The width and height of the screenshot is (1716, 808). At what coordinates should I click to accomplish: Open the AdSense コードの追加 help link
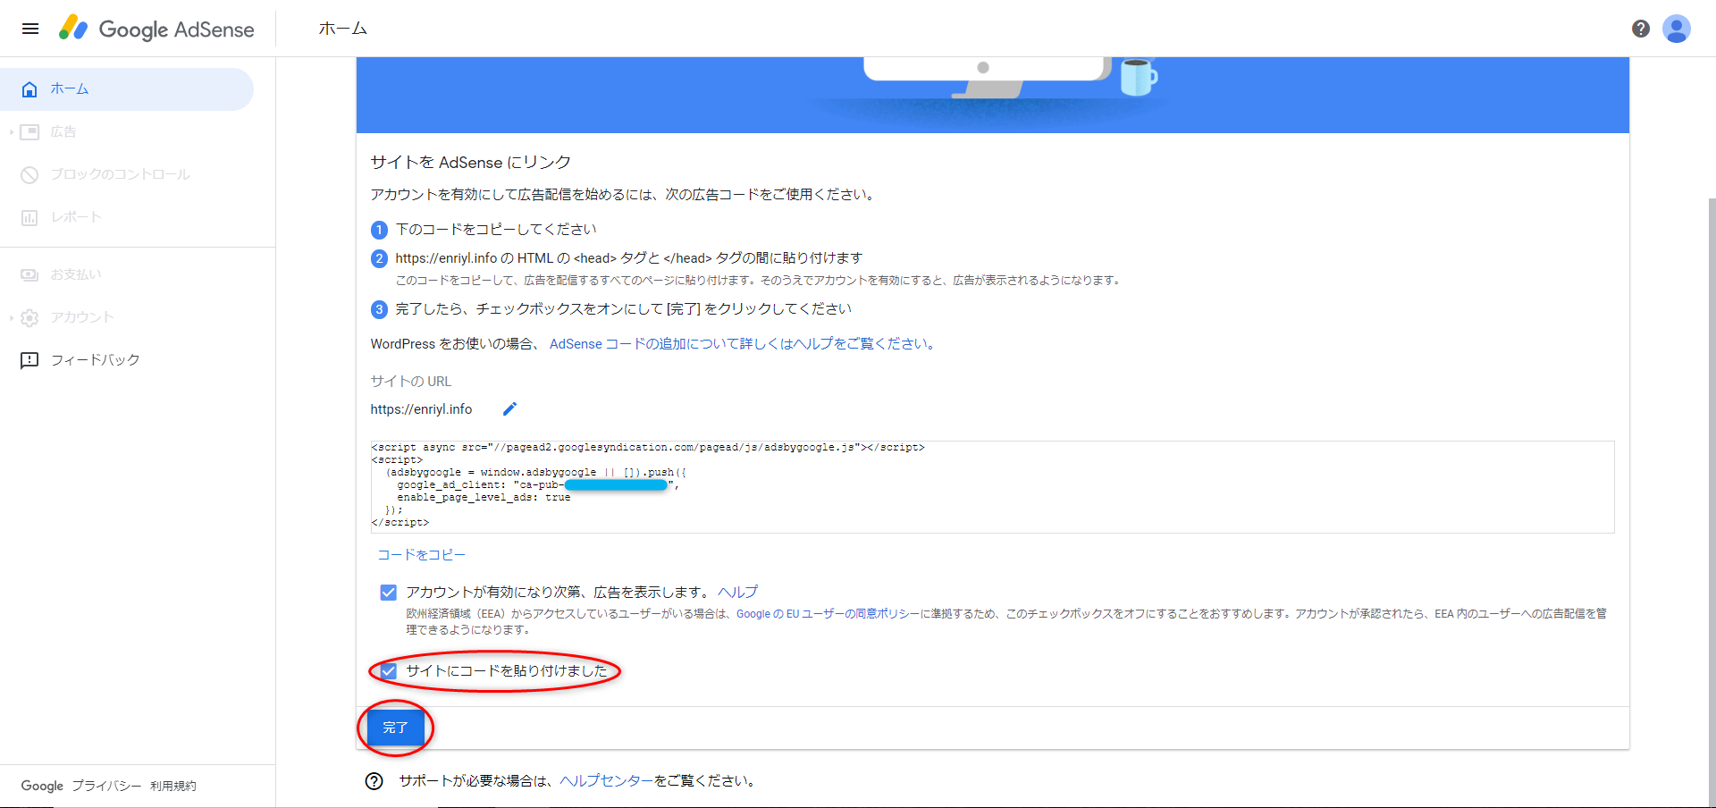(742, 344)
